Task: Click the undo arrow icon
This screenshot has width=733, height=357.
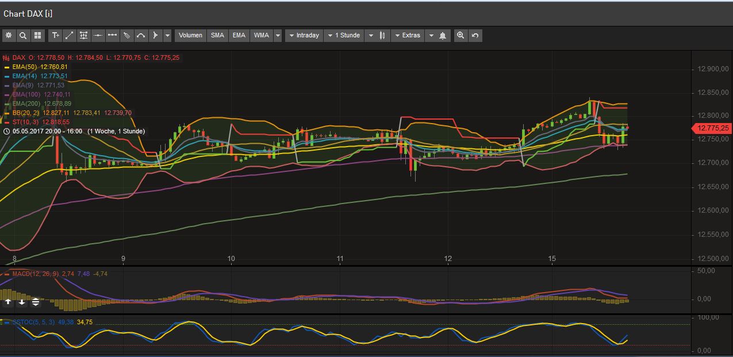Action: pyautogui.click(x=475, y=35)
